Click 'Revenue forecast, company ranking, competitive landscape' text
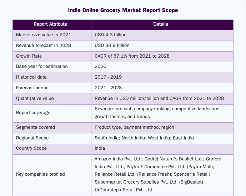 [158, 109]
